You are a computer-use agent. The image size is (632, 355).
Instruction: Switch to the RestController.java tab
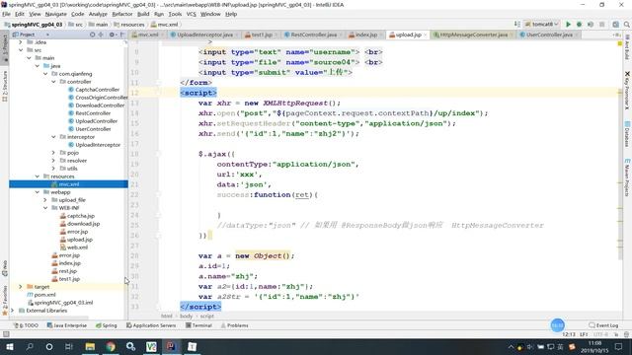click(314, 35)
